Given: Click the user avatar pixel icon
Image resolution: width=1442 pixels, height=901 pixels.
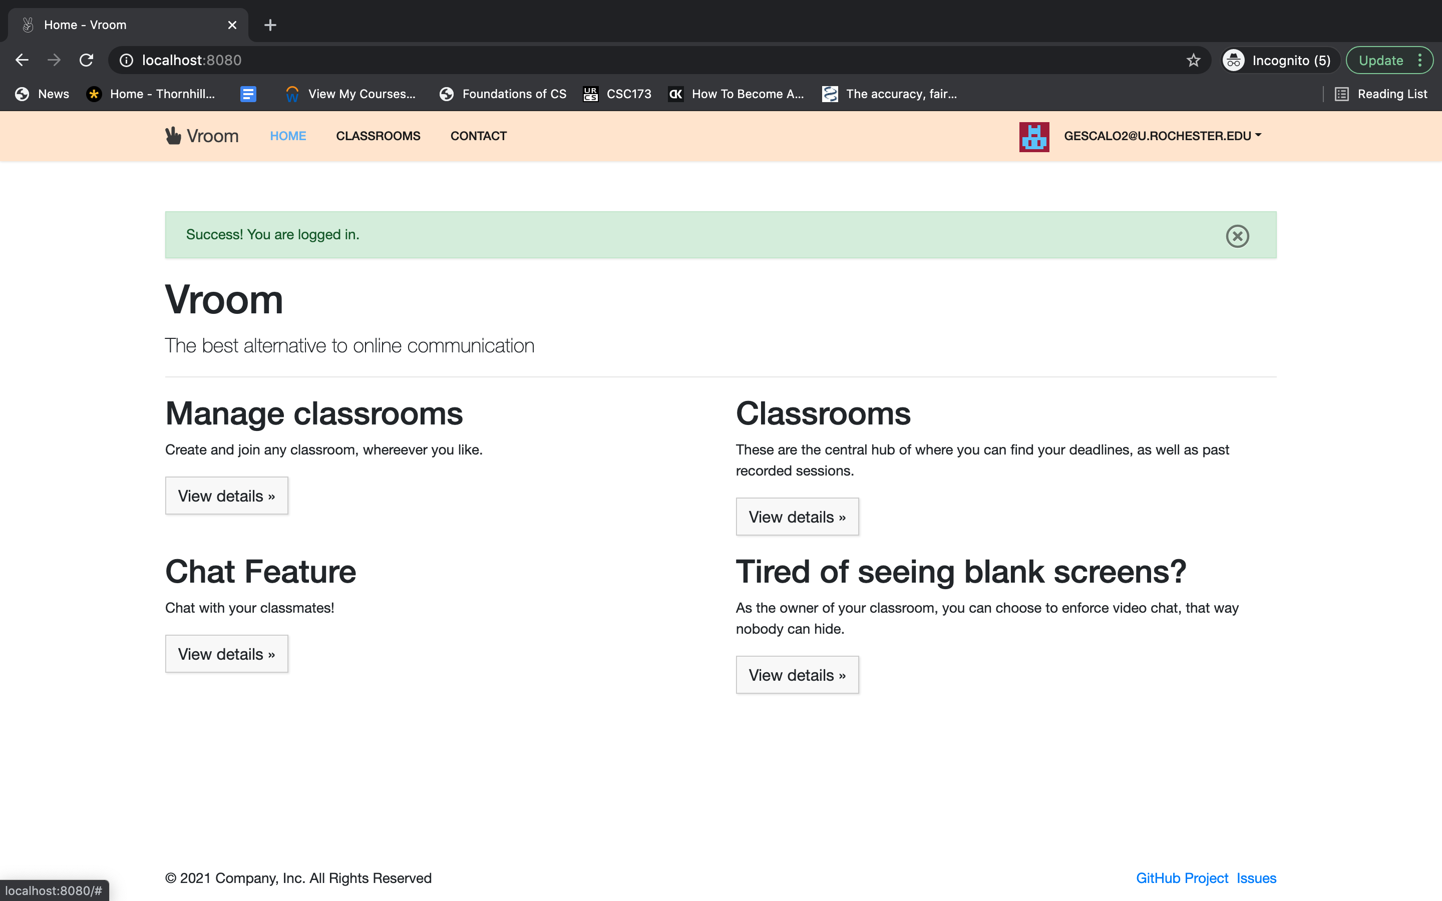Looking at the screenshot, I should [x=1034, y=137].
